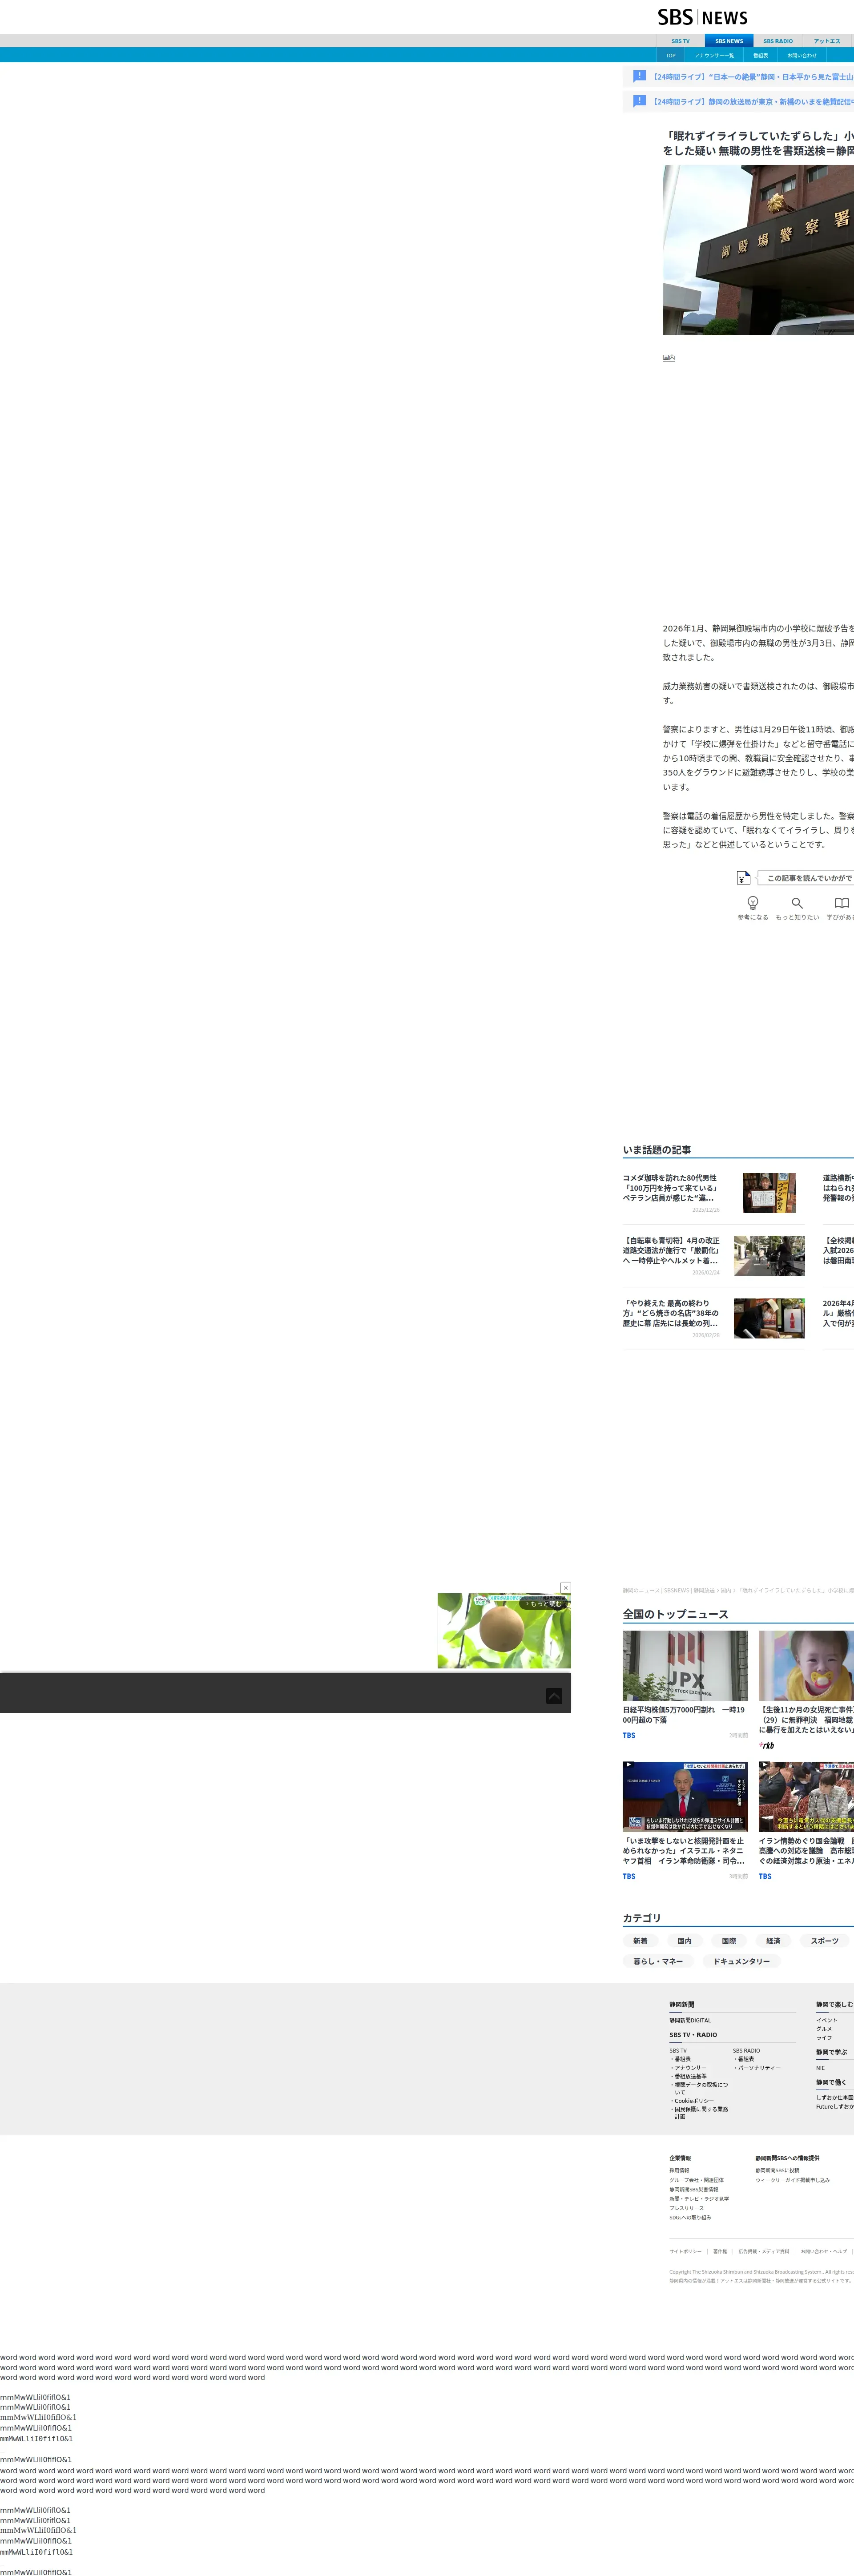This screenshot has height=2576, width=854.
Task: Open the JPX stock exchange news thumbnail
Action: coord(685,1666)
